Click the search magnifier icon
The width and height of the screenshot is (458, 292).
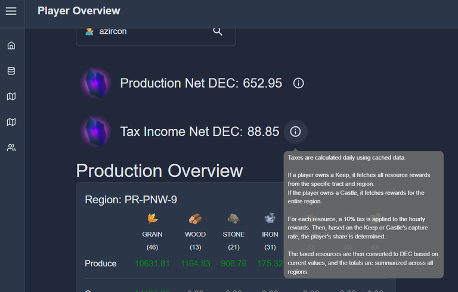[218, 31]
